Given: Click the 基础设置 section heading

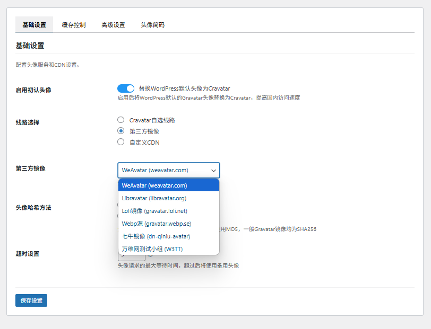Looking at the screenshot, I should click(x=30, y=46).
